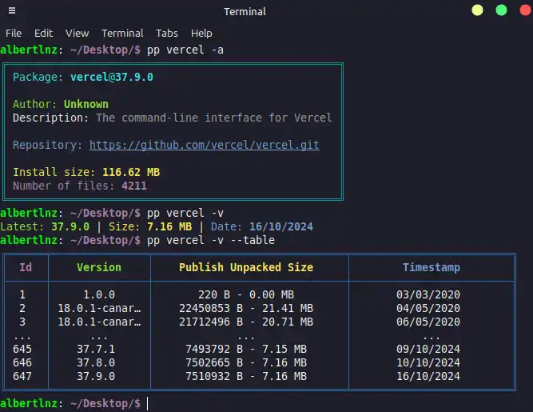Place cursor at the bottom empty prompt
The height and width of the screenshot is (412, 533).
(148, 403)
